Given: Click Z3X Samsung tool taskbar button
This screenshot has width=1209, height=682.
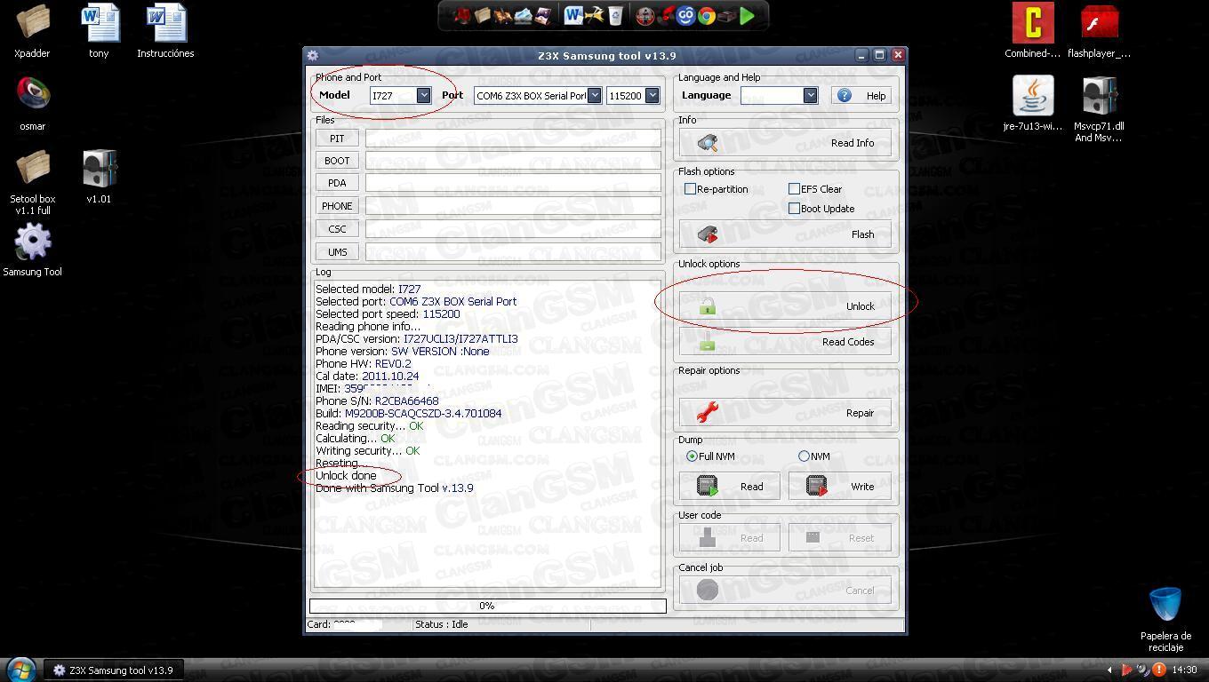Looking at the screenshot, I should pyautogui.click(x=114, y=670).
